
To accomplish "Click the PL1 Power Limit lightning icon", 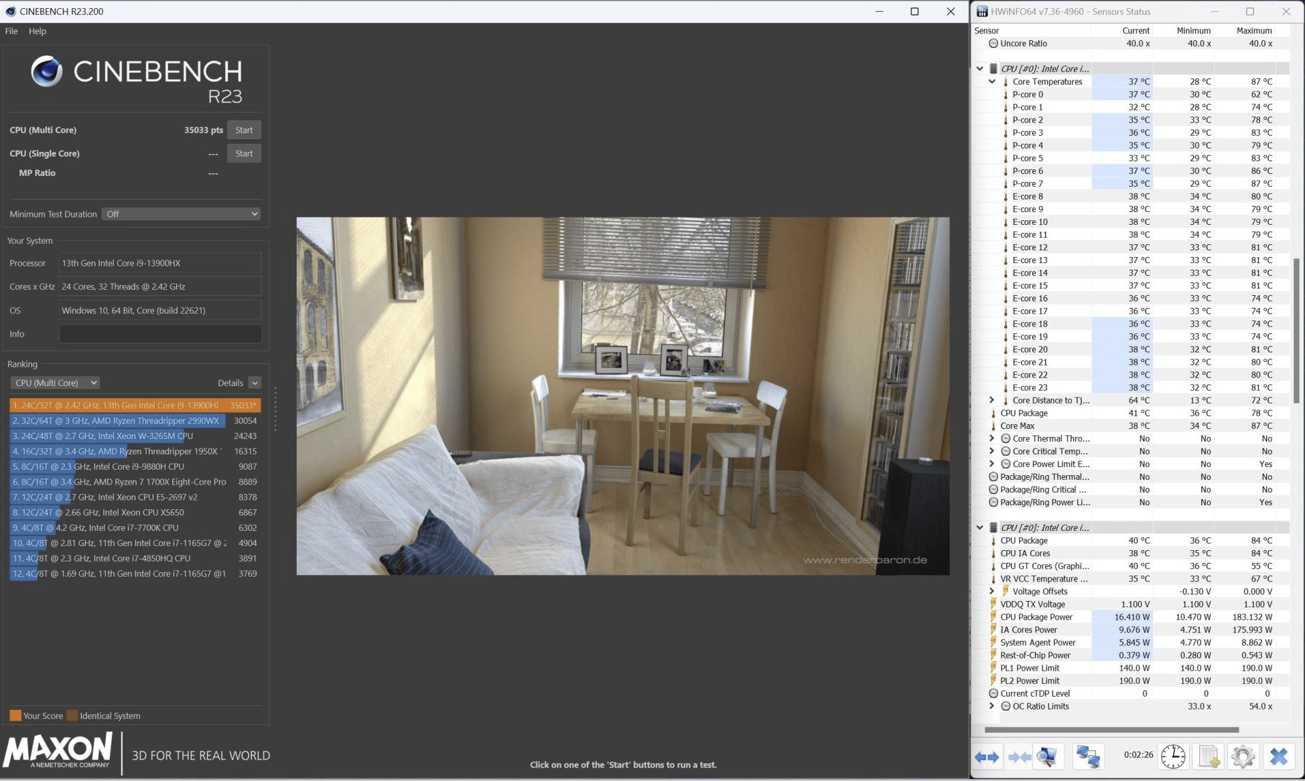I will (x=993, y=668).
